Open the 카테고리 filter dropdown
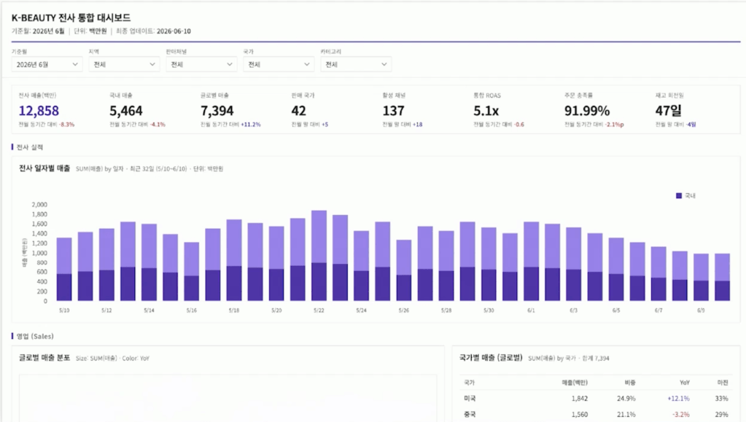The width and height of the screenshot is (746, 422). (x=356, y=64)
